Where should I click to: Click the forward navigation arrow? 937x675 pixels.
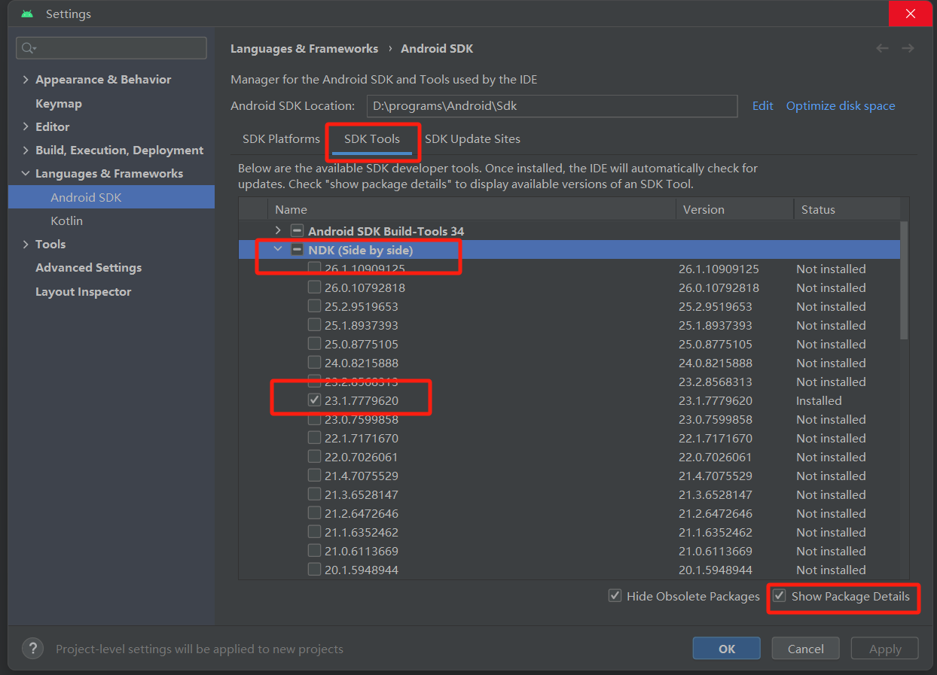coord(908,48)
